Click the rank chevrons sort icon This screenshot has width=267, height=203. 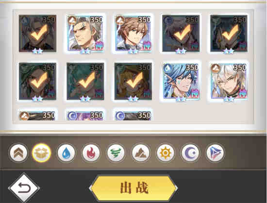(x=18, y=153)
